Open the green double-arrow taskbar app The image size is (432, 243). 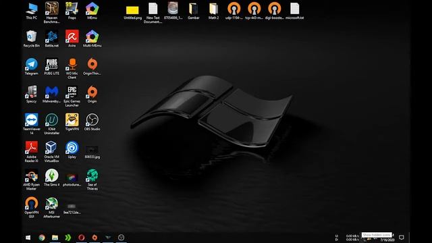[x=68, y=238]
